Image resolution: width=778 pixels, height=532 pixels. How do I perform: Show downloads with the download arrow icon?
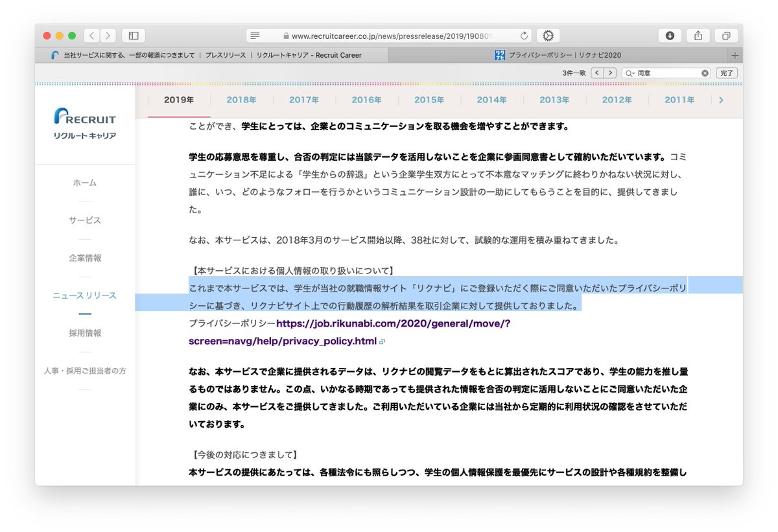point(670,36)
